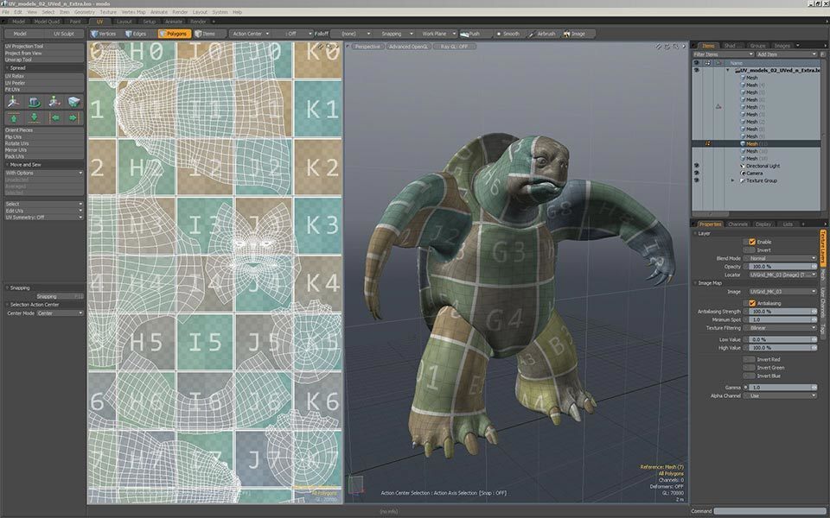Click the icon of selected Mesh (11)

point(743,144)
